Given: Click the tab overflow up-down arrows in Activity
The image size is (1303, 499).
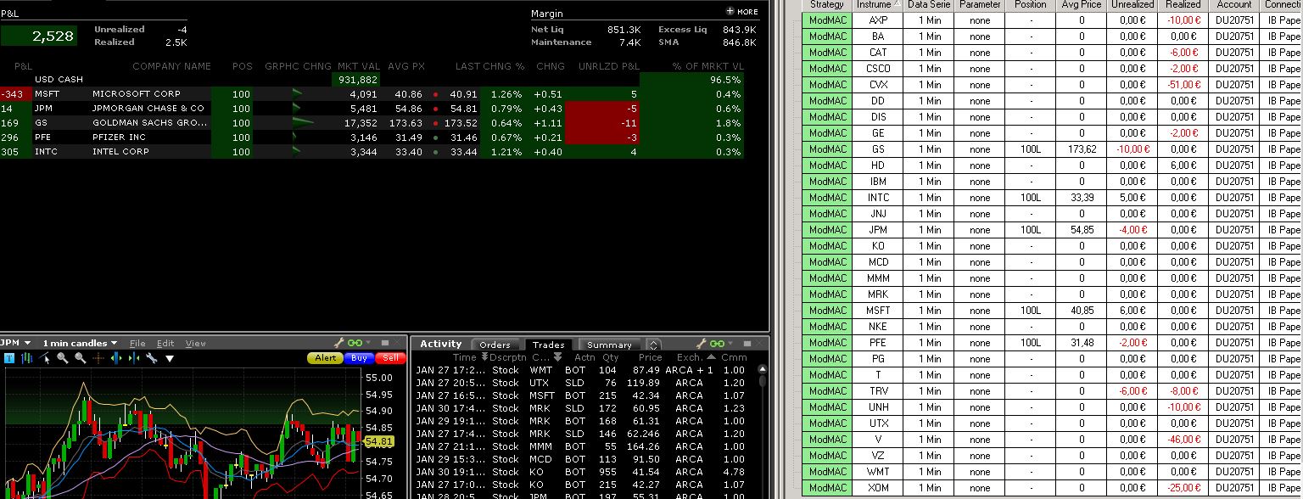Looking at the screenshot, I should pyautogui.click(x=653, y=345).
